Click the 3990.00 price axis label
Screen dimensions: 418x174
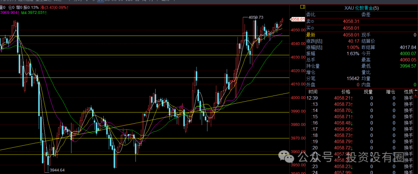pyautogui.click(x=298, y=111)
